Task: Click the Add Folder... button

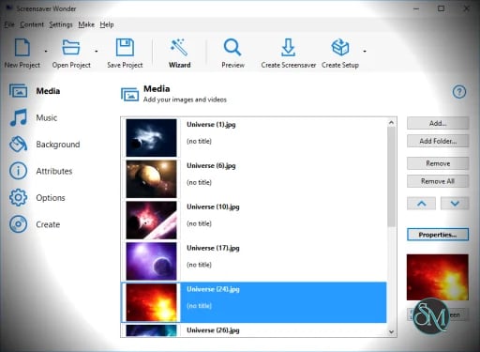Action: (x=438, y=141)
